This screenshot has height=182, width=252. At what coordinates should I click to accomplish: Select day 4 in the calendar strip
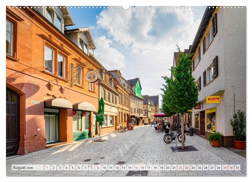pyautogui.click(x=66, y=167)
